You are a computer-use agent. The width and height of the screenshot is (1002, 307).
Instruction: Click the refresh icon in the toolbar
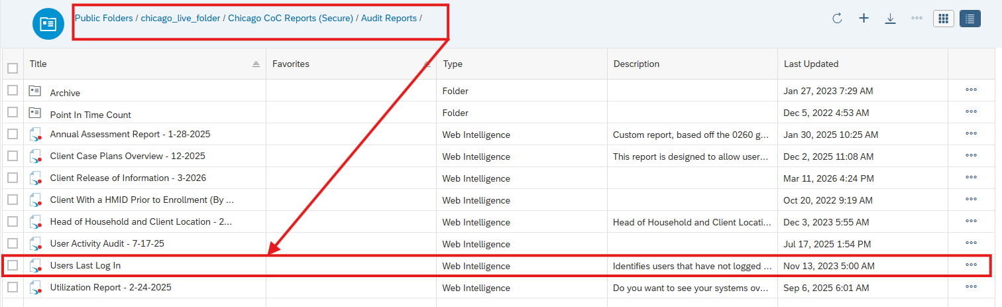(x=837, y=19)
